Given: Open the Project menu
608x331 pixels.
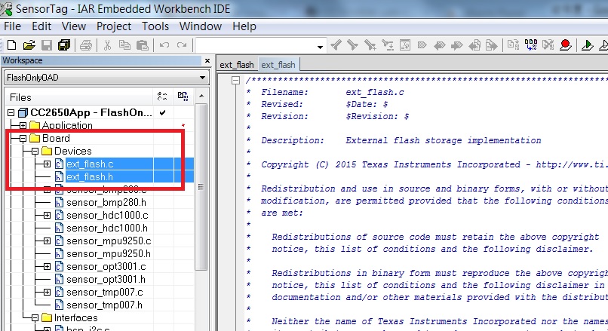Looking at the screenshot, I should [114, 26].
